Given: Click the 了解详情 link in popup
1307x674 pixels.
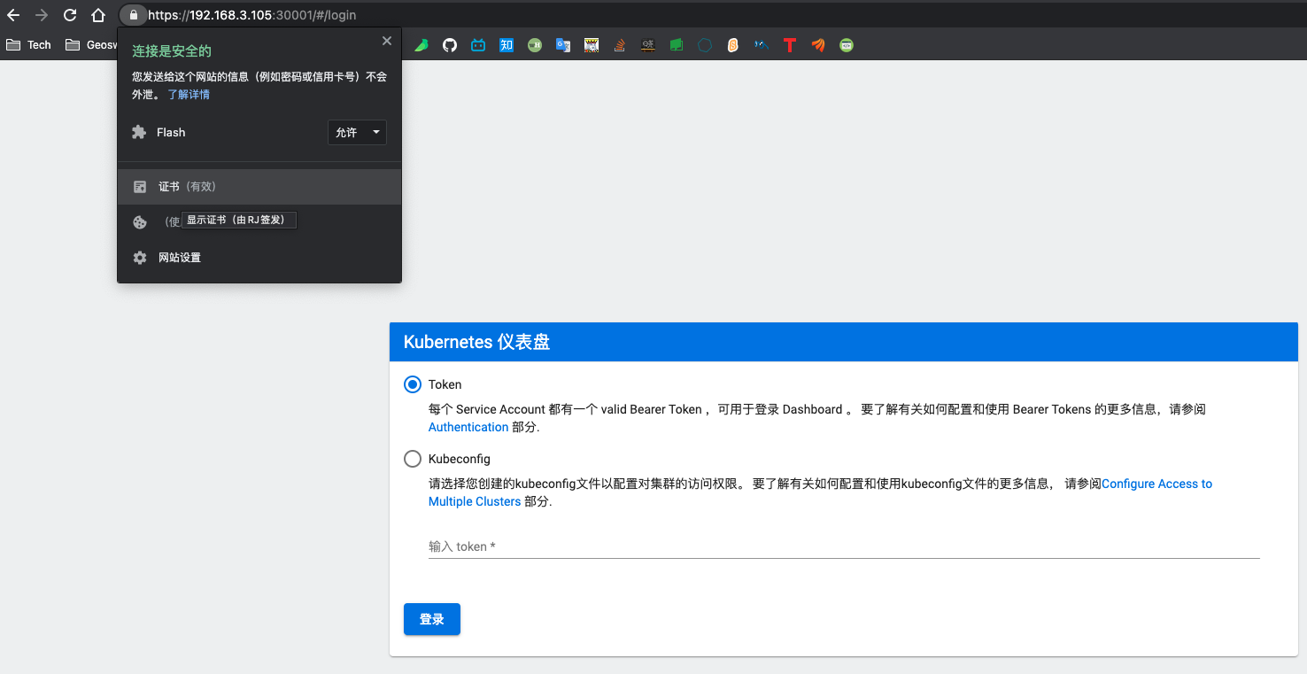Looking at the screenshot, I should click(x=189, y=94).
